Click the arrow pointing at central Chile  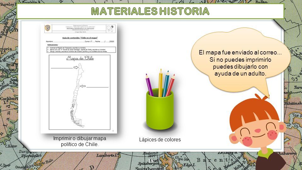83,86
